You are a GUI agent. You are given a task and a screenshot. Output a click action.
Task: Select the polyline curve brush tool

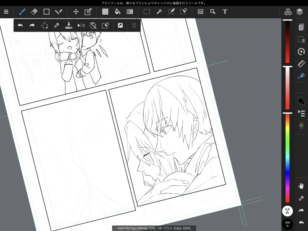pyautogui.click(x=59, y=12)
